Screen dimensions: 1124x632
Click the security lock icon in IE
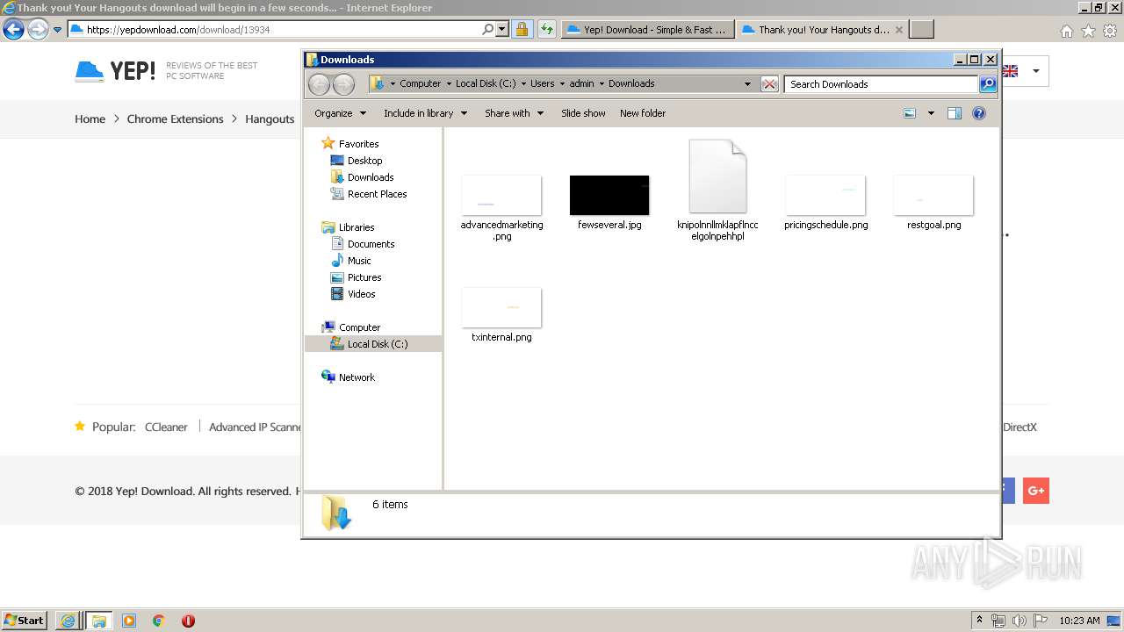[x=522, y=29]
